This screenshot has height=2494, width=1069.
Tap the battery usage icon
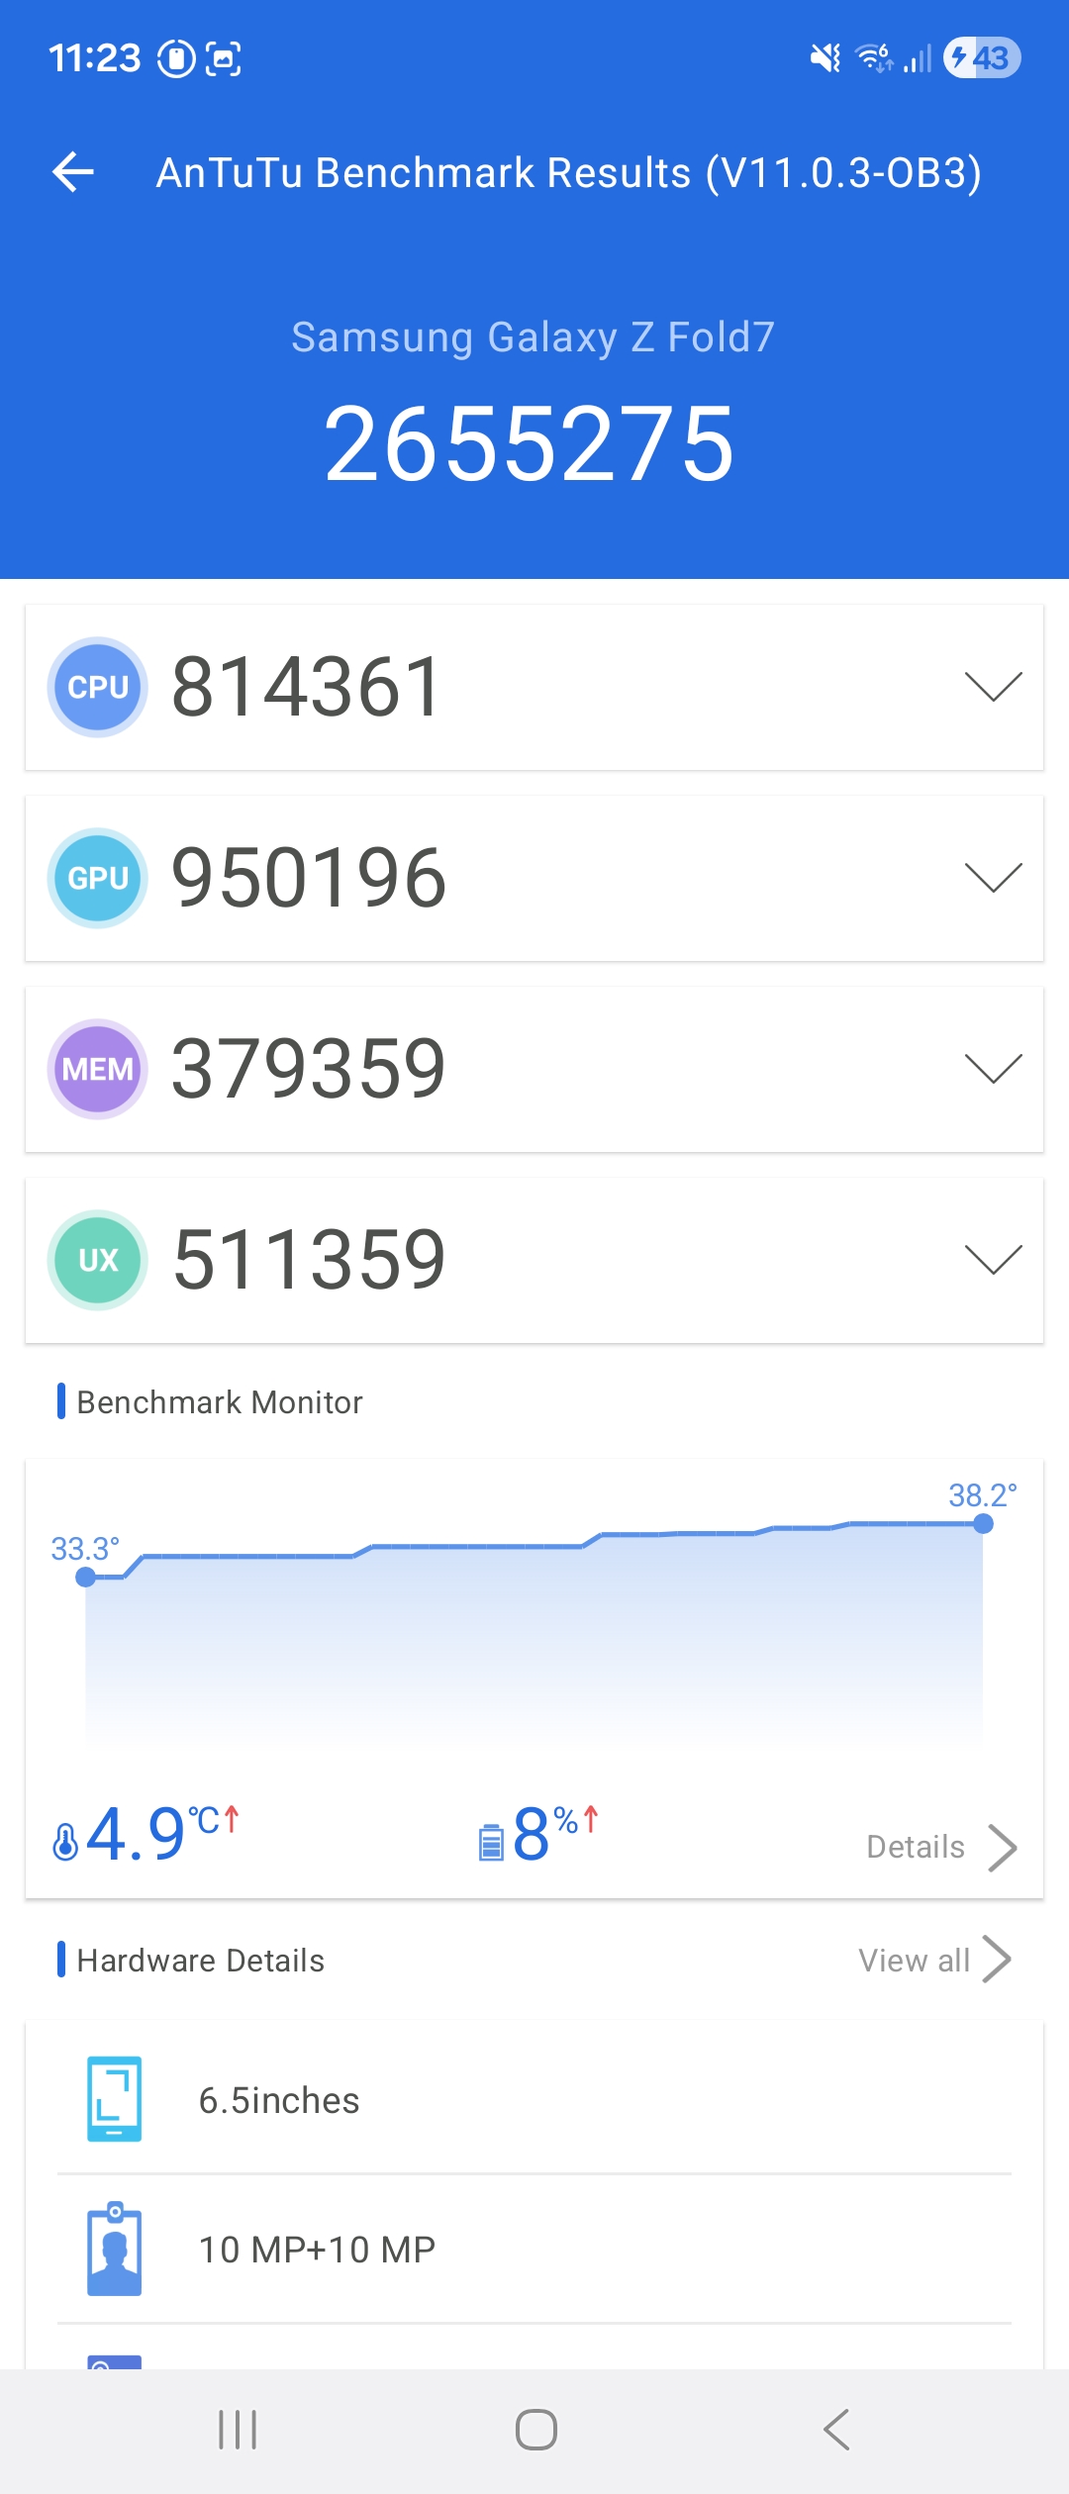tap(491, 1842)
